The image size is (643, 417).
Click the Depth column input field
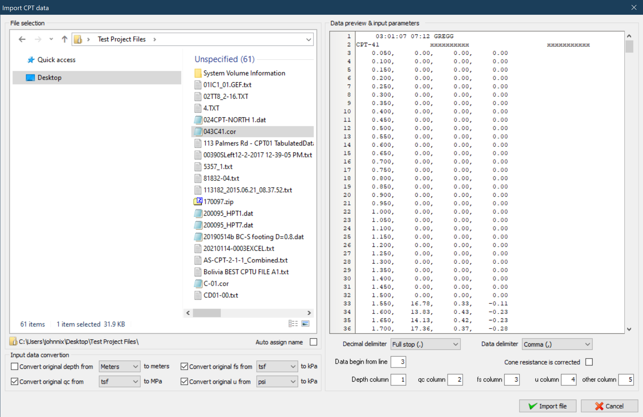[x=398, y=380]
